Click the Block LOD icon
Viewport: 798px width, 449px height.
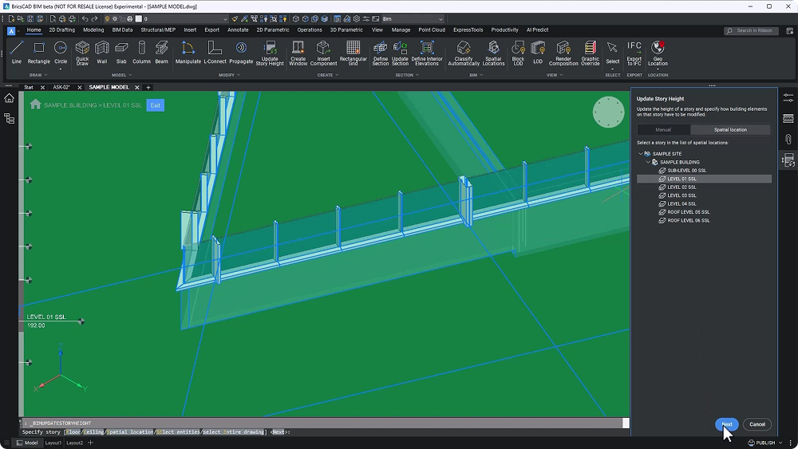tap(518, 53)
